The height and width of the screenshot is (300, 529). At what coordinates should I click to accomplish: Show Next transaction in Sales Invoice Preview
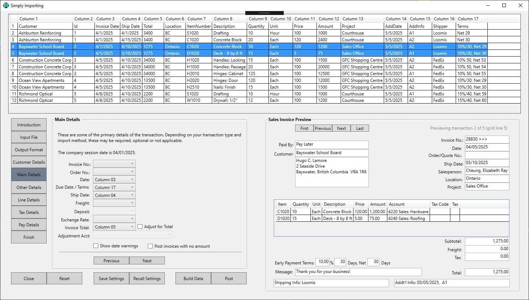click(x=341, y=128)
